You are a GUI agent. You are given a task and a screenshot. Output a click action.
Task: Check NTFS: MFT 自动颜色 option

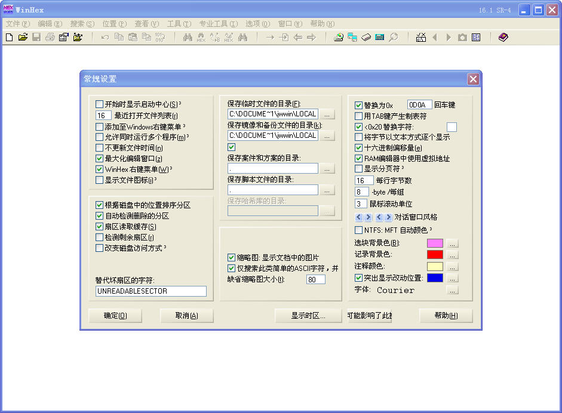(358, 230)
